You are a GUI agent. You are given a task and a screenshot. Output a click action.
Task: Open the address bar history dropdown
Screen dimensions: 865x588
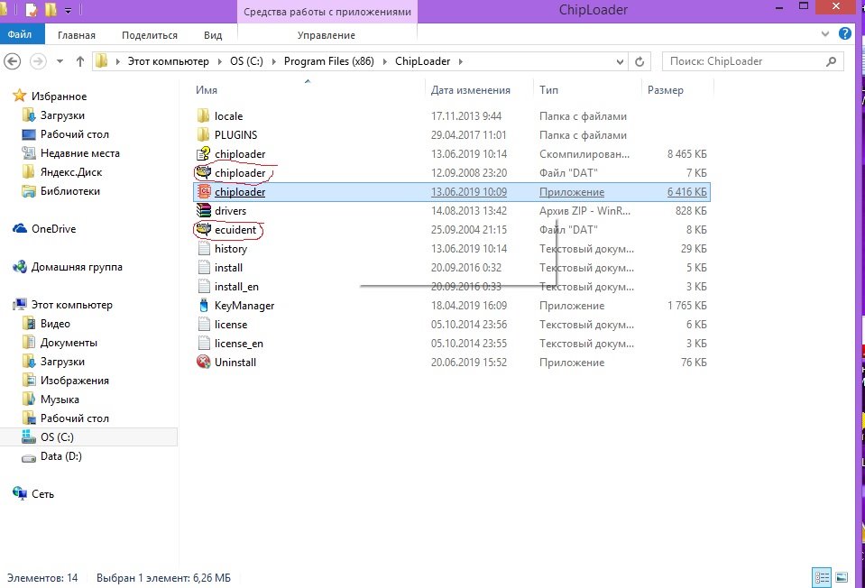[x=621, y=61]
